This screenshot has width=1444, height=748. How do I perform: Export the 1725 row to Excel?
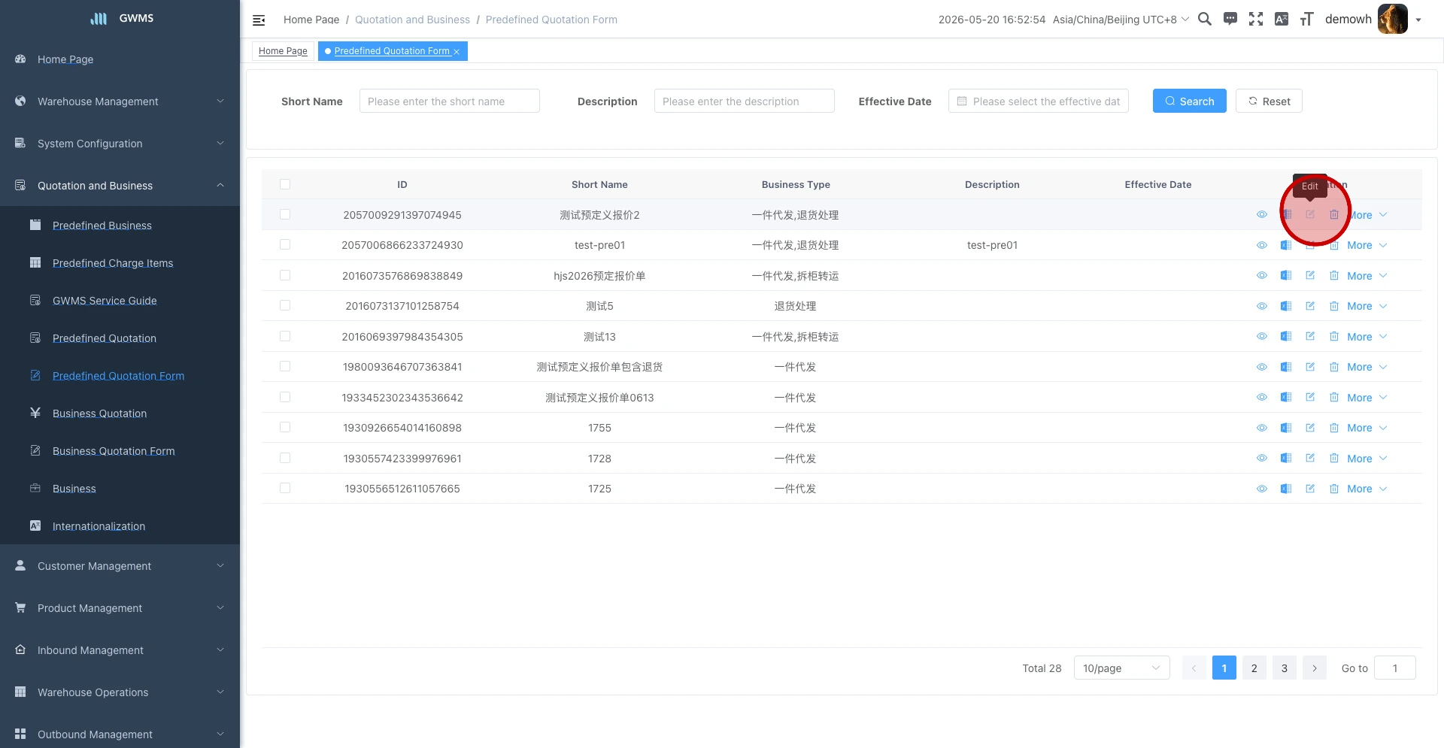tap(1286, 489)
